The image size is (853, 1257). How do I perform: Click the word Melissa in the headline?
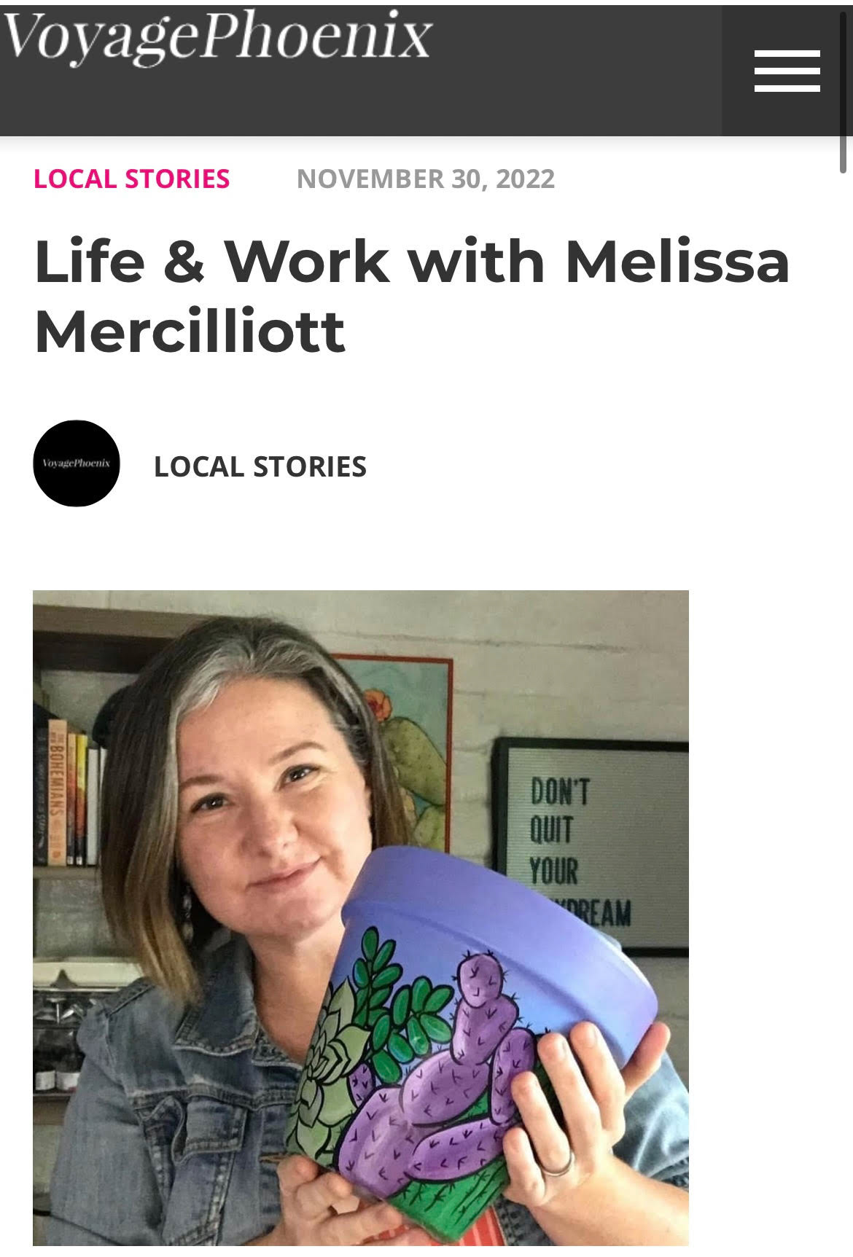[678, 262]
